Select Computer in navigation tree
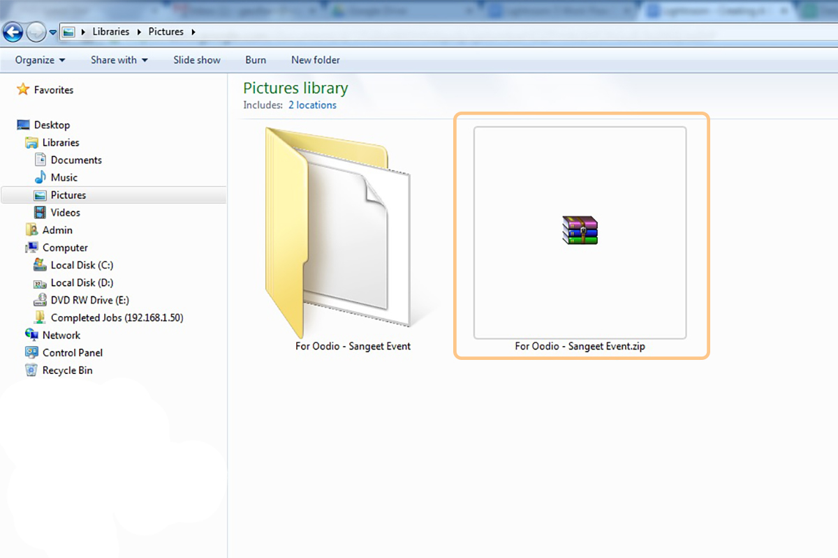 tap(65, 248)
